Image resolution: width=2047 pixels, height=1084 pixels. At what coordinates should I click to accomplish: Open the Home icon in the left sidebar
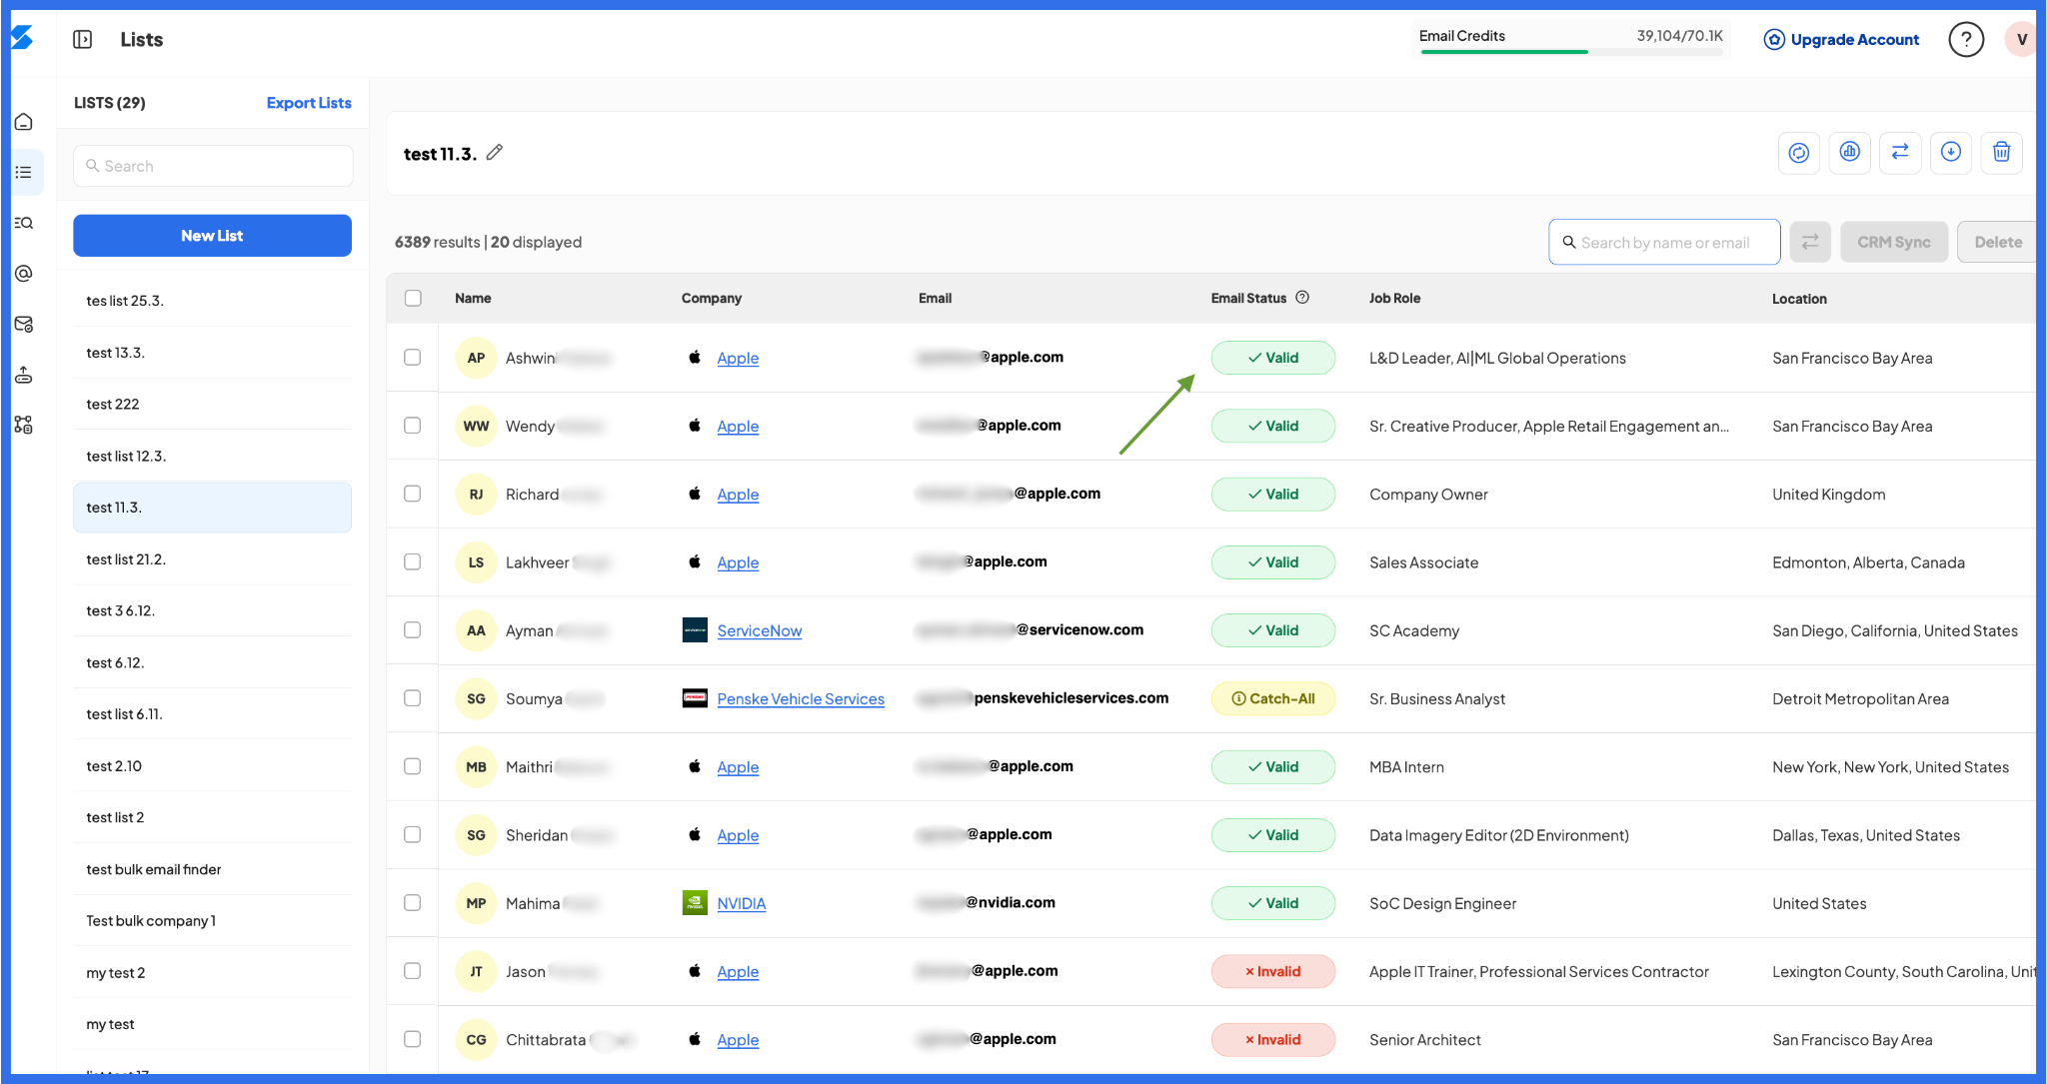click(x=24, y=122)
